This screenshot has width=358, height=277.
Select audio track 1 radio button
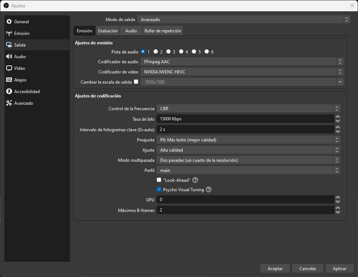143,52
